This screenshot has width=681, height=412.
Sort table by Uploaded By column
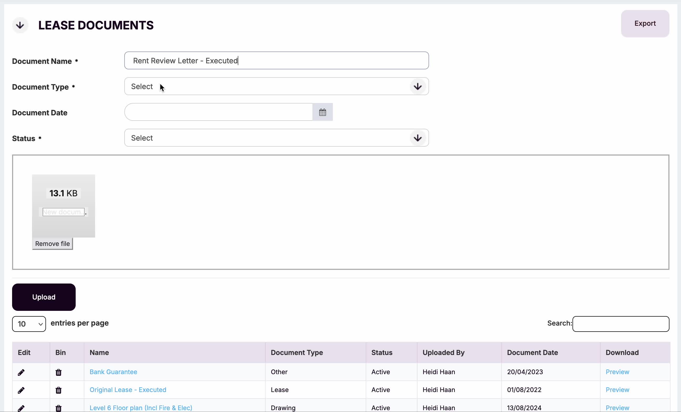(459, 353)
